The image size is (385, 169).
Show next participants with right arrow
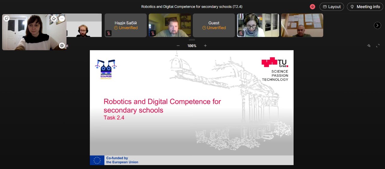tap(377, 26)
